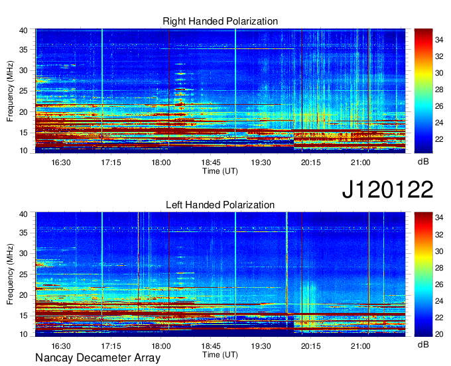Click the 10 MHz tick on Left Handed plot
Viewport: 451px width, 366px height.
coord(23,334)
